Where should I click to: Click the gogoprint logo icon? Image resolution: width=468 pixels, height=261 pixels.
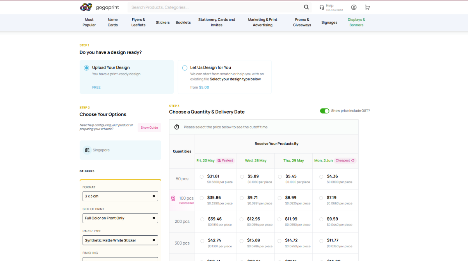coord(86,7)
